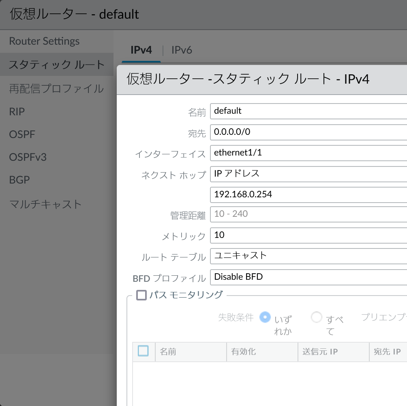Click the 名前 field containing default
The width and height of the screenshot is (407, 406).
[x=308, y=111]
